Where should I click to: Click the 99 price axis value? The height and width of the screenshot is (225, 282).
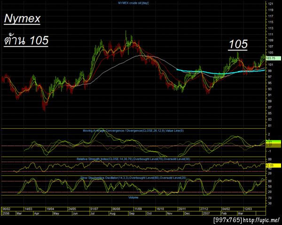[270, 71]
